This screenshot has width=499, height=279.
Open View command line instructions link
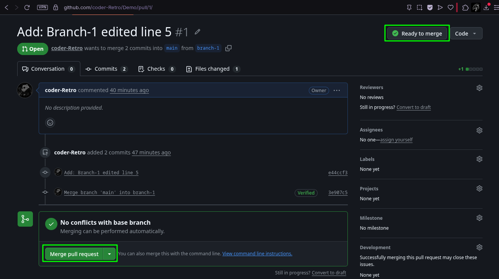coord(257,253)
